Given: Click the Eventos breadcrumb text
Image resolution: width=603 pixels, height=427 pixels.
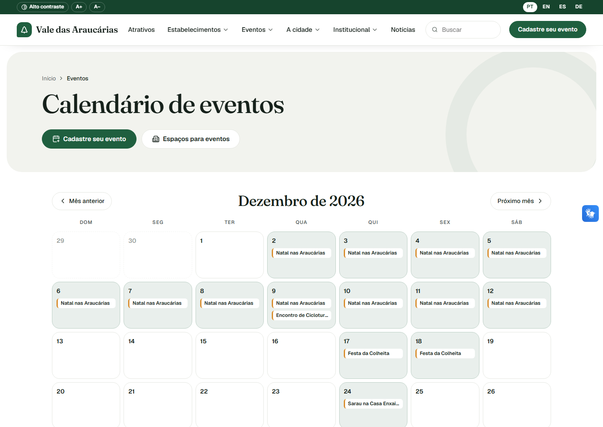Looking at the screenshot, I should (77, 78).
